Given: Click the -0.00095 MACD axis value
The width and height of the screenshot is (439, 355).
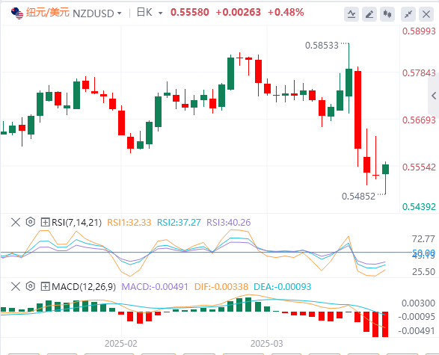Looking at the screenshot, I should [x=417, y=317].
